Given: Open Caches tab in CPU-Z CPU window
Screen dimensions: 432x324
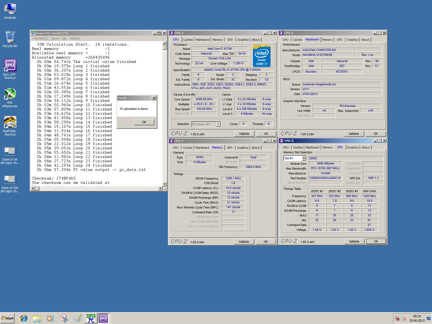Looking at the screenshot, I should click(x=188, y=40).
